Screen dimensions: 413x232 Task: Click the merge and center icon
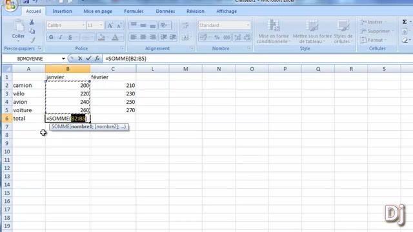pos(185,37)
